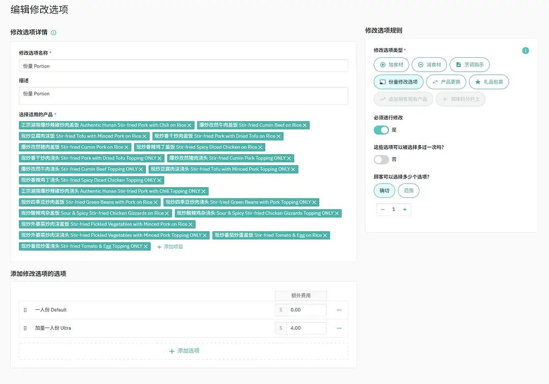Click the info icon beside 修改选项详情
This screenshot has height=384, width=549.
pos(54,32)
